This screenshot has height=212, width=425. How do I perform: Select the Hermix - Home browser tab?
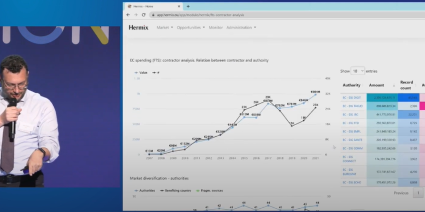coord(153,6)
